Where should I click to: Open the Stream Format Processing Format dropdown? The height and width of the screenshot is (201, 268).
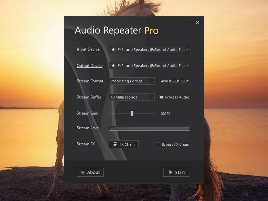(132, 81)
